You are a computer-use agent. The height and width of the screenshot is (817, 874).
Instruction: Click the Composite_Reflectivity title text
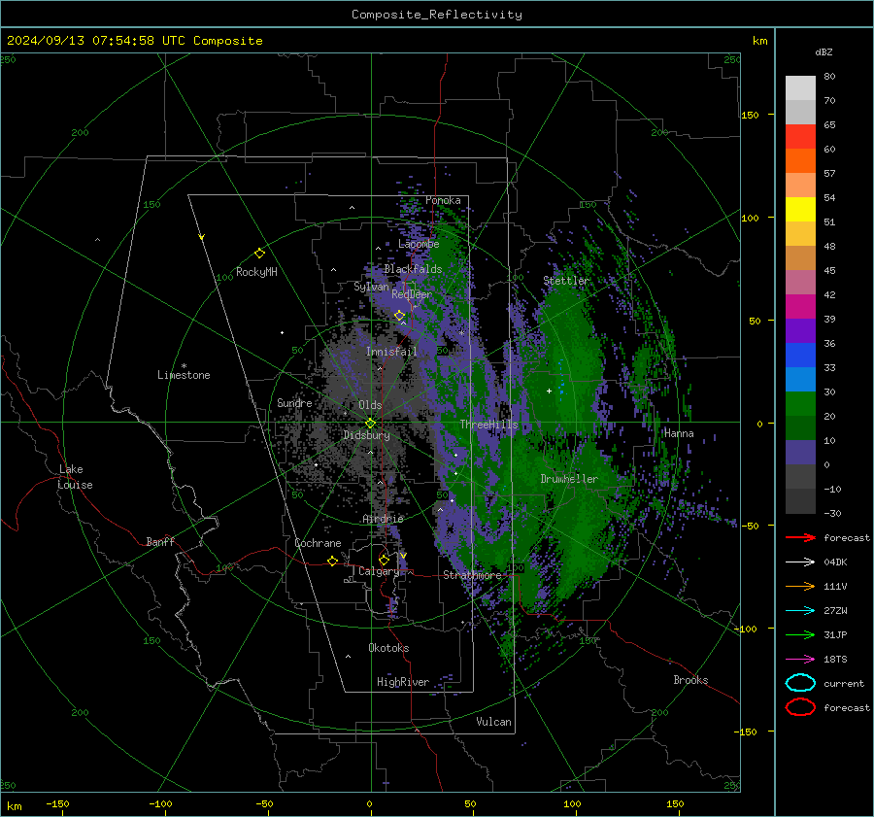point(436,15)
